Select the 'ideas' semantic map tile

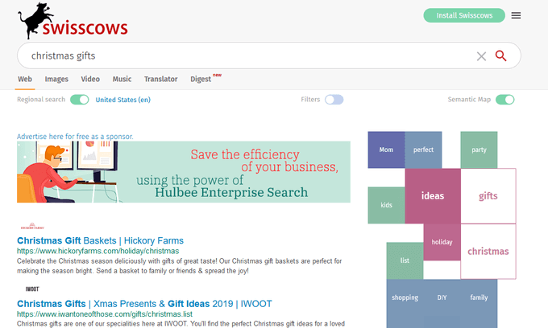coord(433,196)
